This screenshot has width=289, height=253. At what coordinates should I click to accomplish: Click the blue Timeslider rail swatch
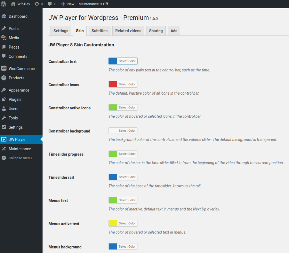pyautogui.click(x=113, y=177)
